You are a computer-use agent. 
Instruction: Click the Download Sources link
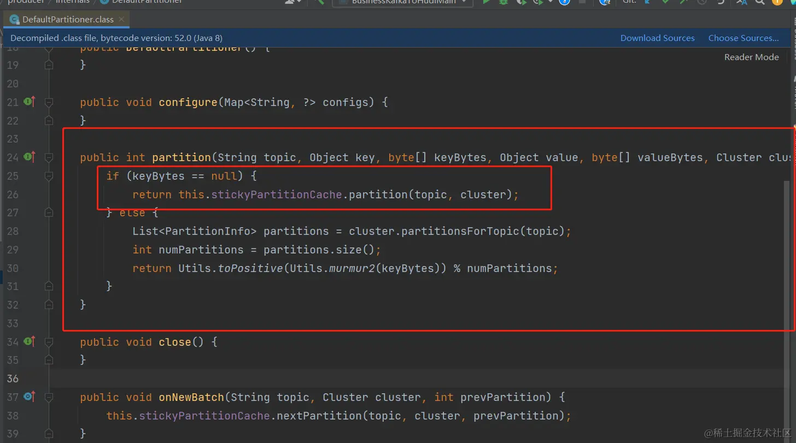tap(657, 38)
